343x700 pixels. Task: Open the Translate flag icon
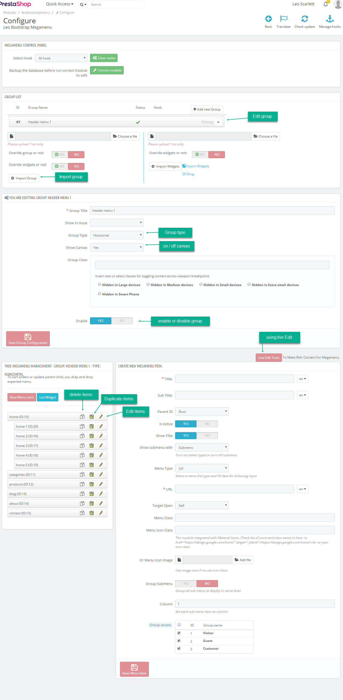283,19
